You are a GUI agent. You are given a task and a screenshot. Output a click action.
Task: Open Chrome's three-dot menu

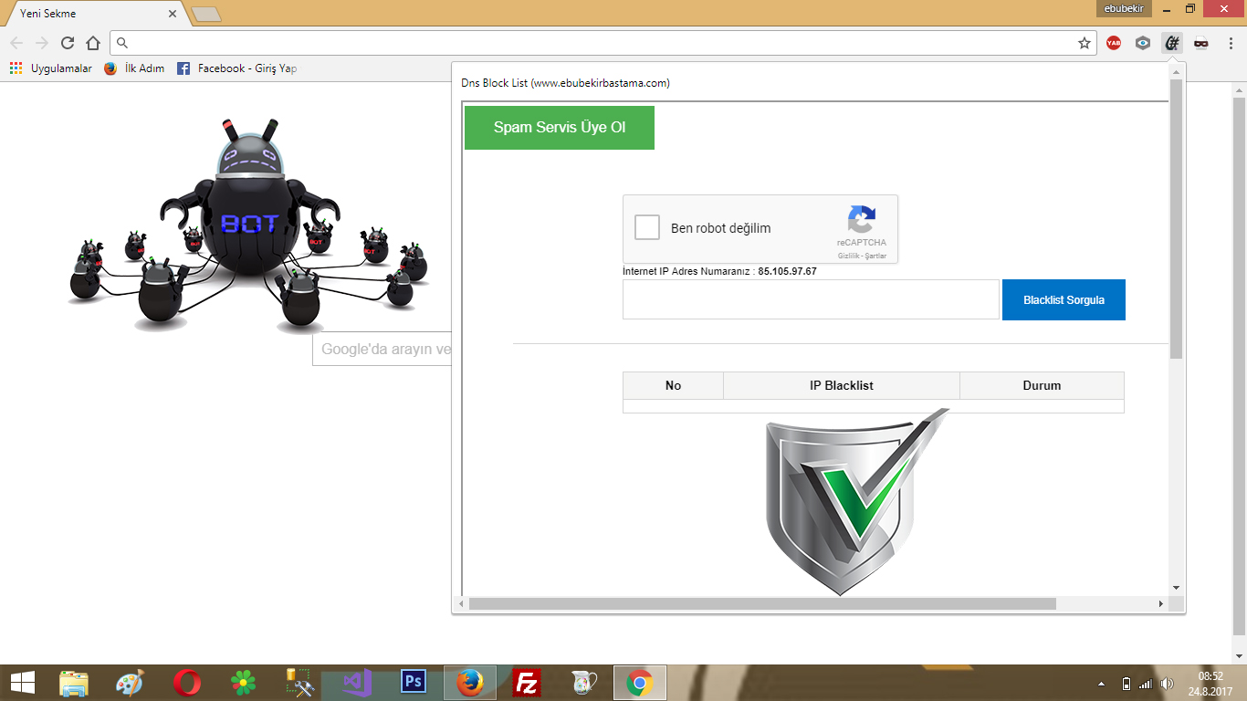click(x=1229, y=43)
